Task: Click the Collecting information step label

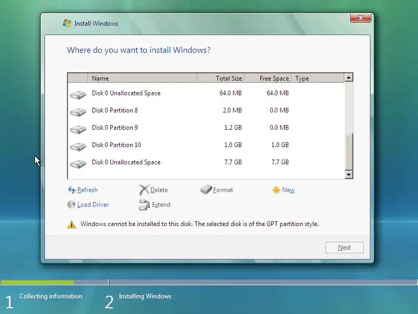Action: [x=51, y=296]
